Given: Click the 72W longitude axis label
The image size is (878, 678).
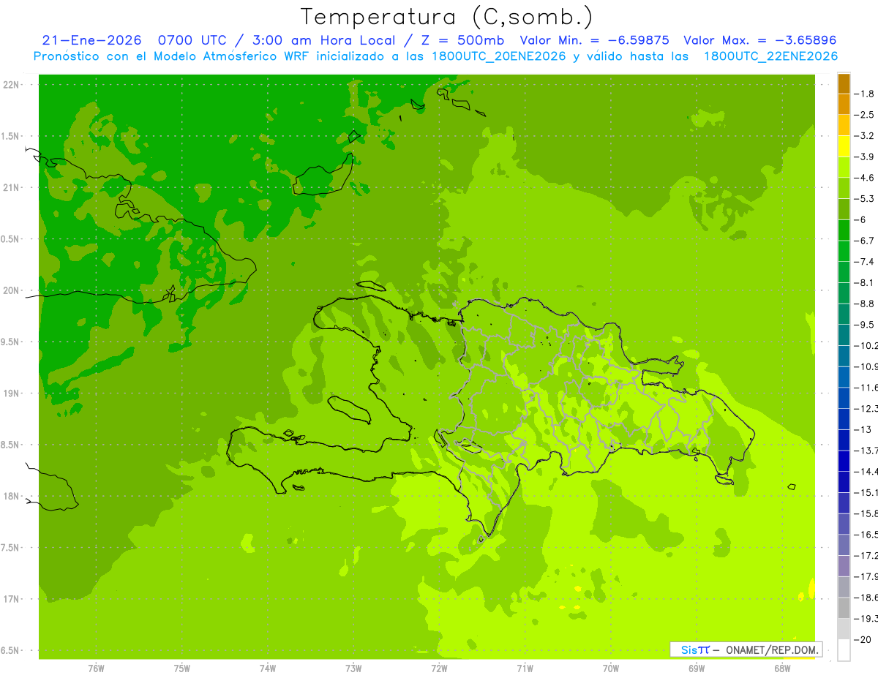Looking at the screenshot, I should point(439,668).
